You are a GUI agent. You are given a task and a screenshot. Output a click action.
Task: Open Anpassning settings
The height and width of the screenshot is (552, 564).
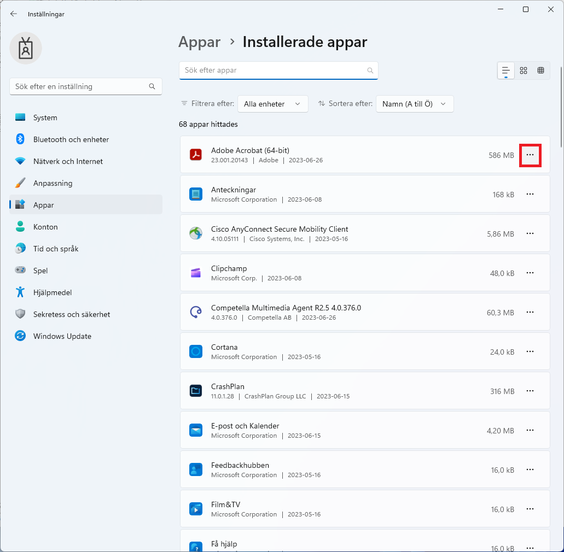coord(85,183)
